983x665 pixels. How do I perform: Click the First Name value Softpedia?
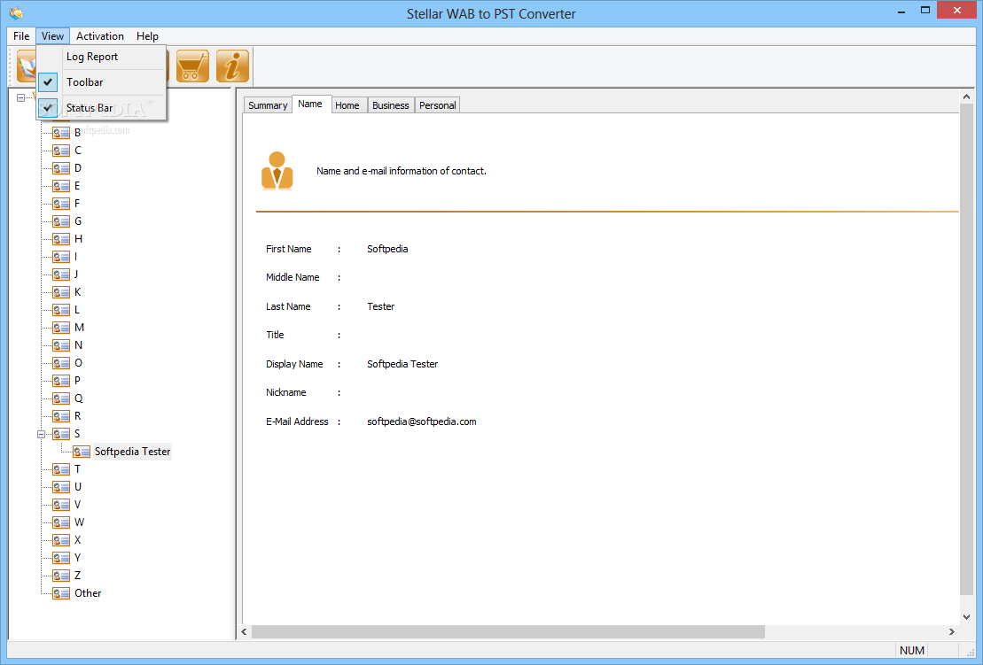pyautogui.click(x=387, y=249)
